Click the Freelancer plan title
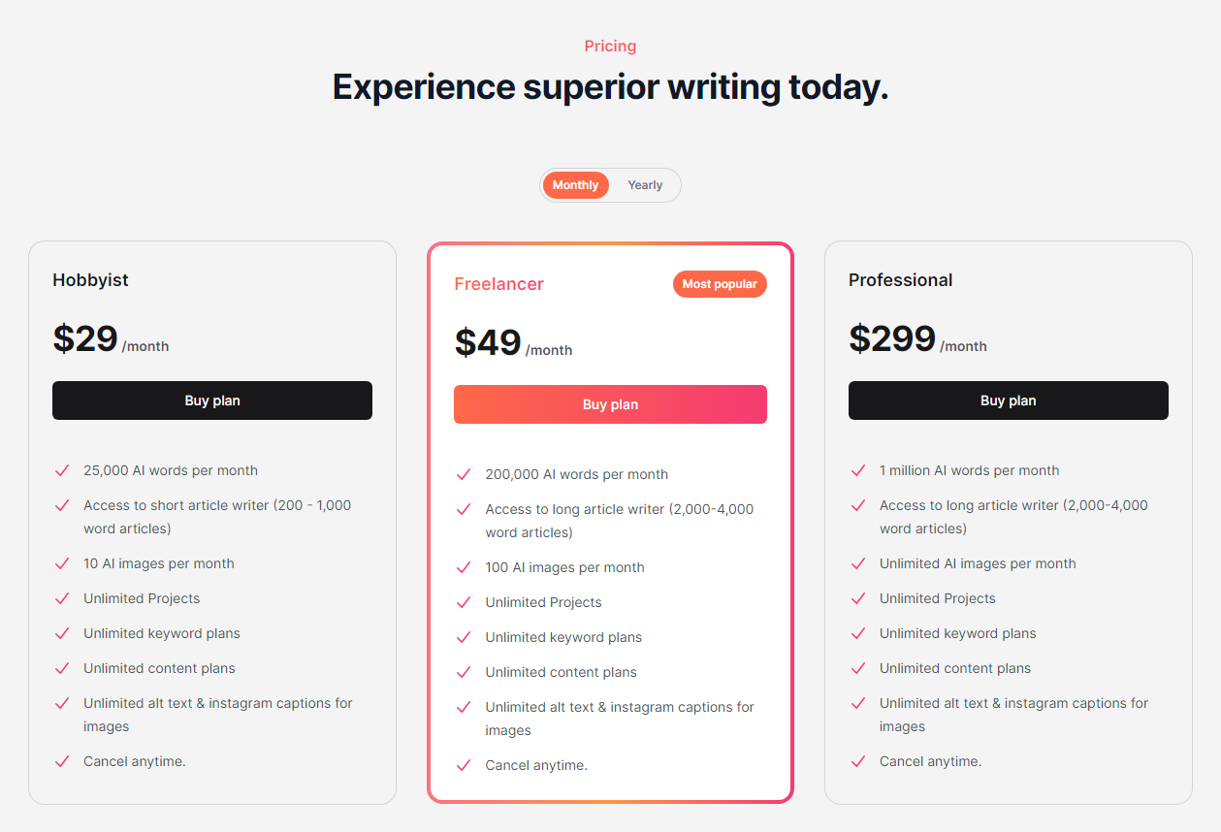Screen dimensions: 1221x832 498,284
